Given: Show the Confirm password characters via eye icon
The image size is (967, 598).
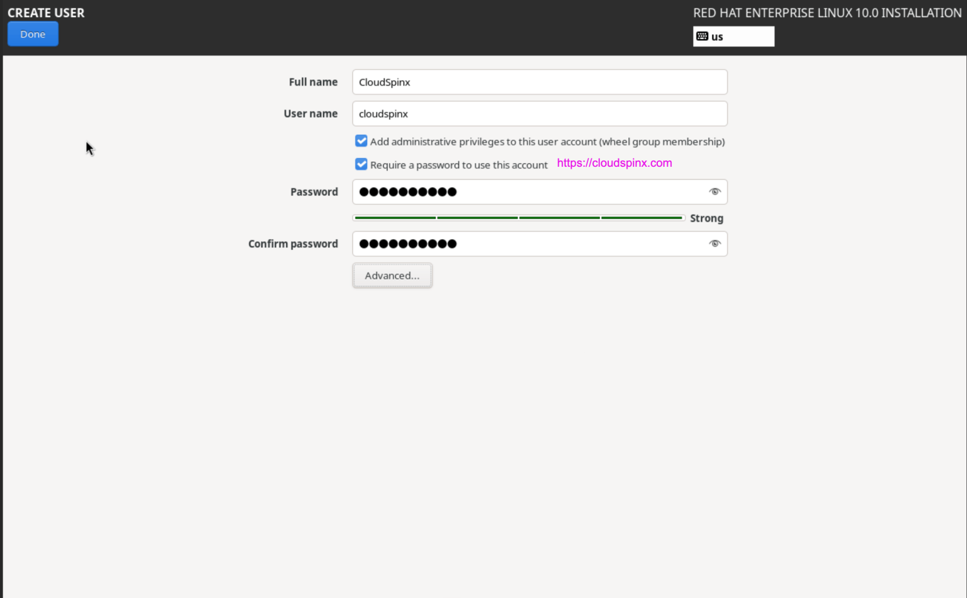Looking at the screenshot, I should [715, 244].
